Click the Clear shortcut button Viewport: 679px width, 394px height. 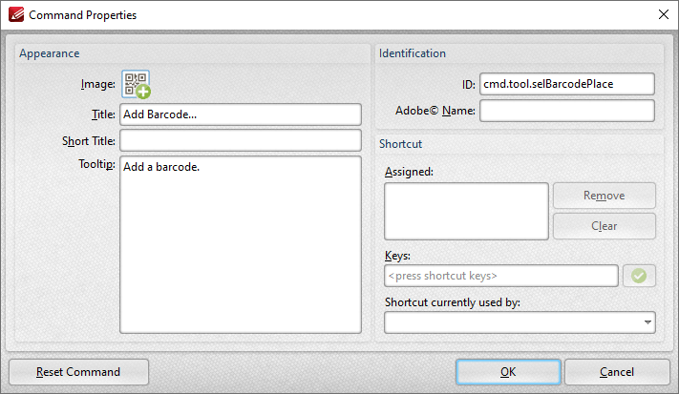605,226
